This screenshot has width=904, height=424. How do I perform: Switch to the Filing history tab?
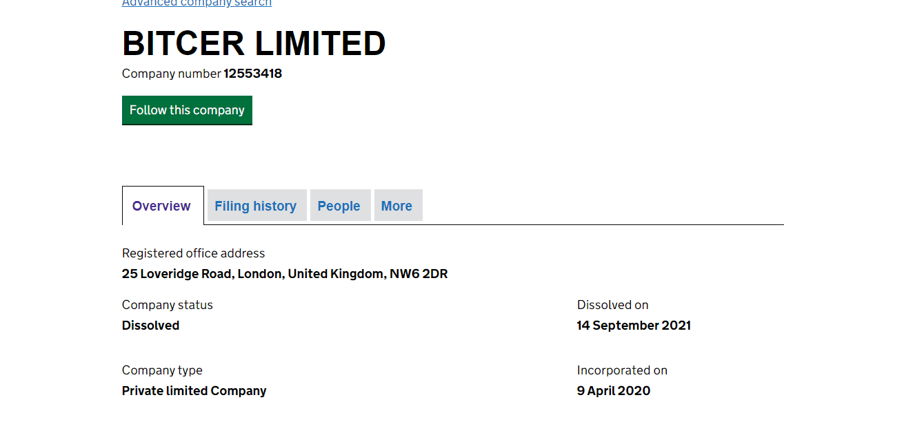point(256,206)
